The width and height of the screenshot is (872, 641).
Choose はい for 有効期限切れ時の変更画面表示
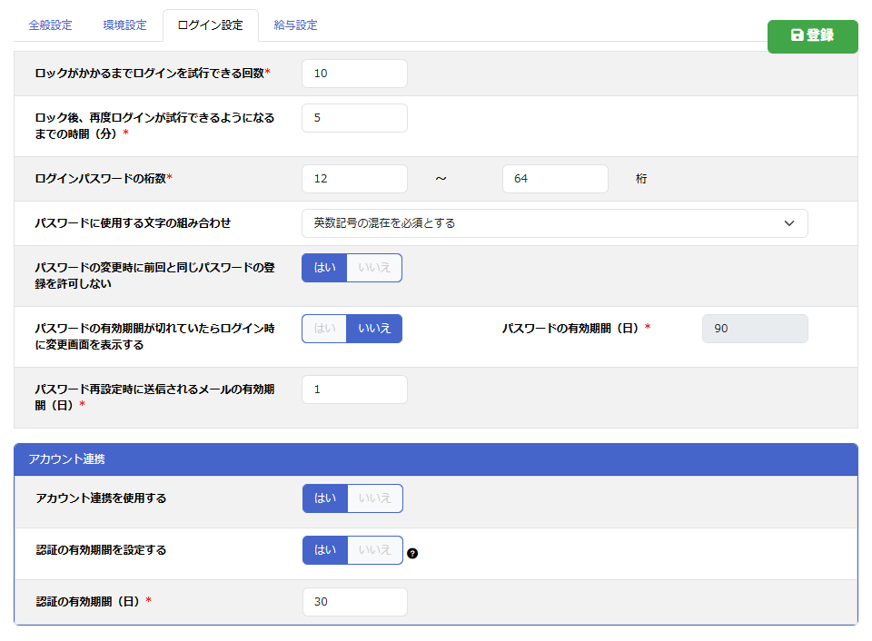tap(324, 329)
